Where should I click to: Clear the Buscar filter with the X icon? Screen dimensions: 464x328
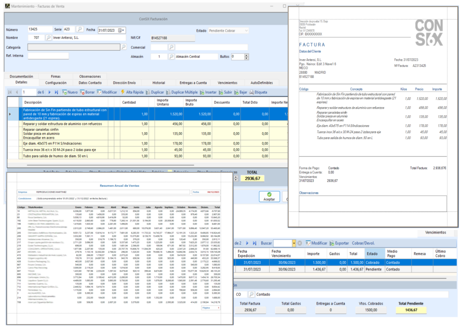(x=300, y=243)
